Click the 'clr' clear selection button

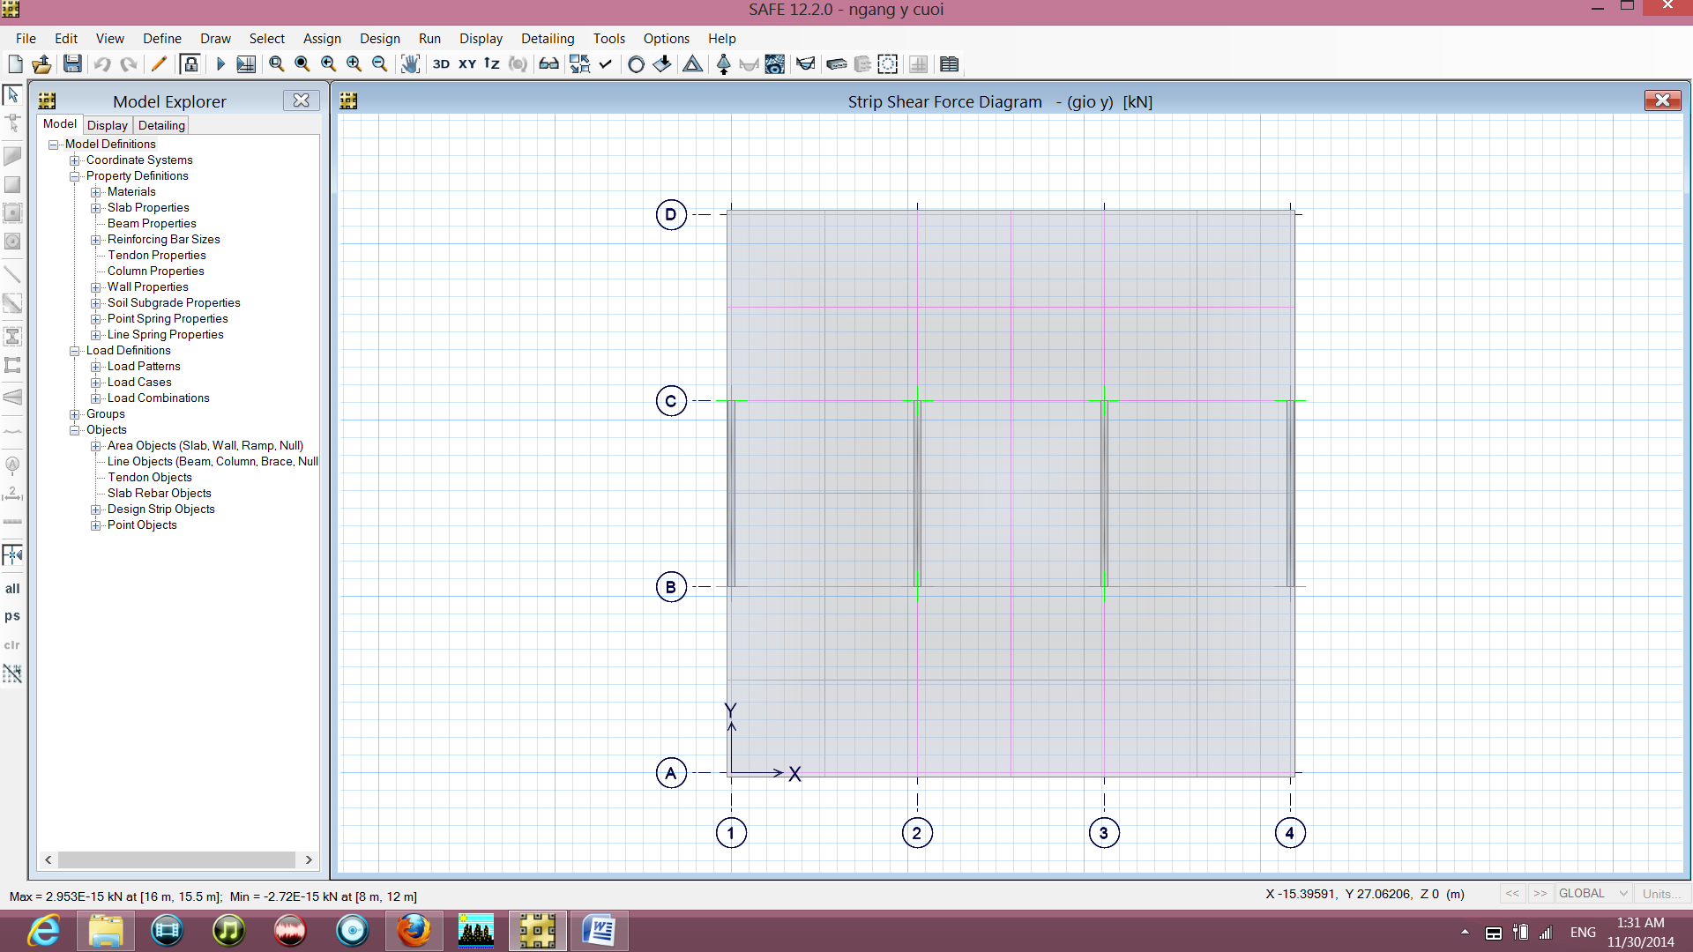point(12,645)
